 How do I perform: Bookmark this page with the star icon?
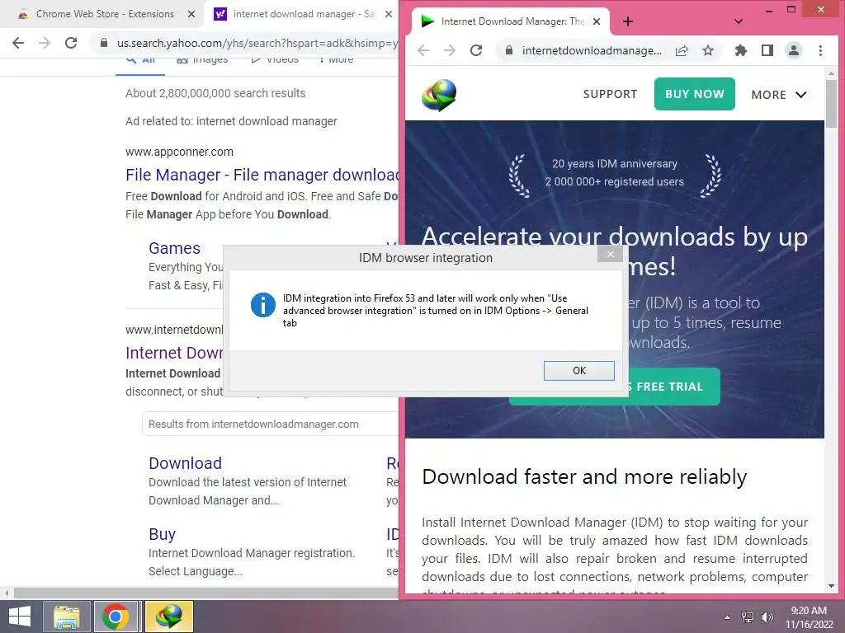pyautogui.click(x=707, y=50)
